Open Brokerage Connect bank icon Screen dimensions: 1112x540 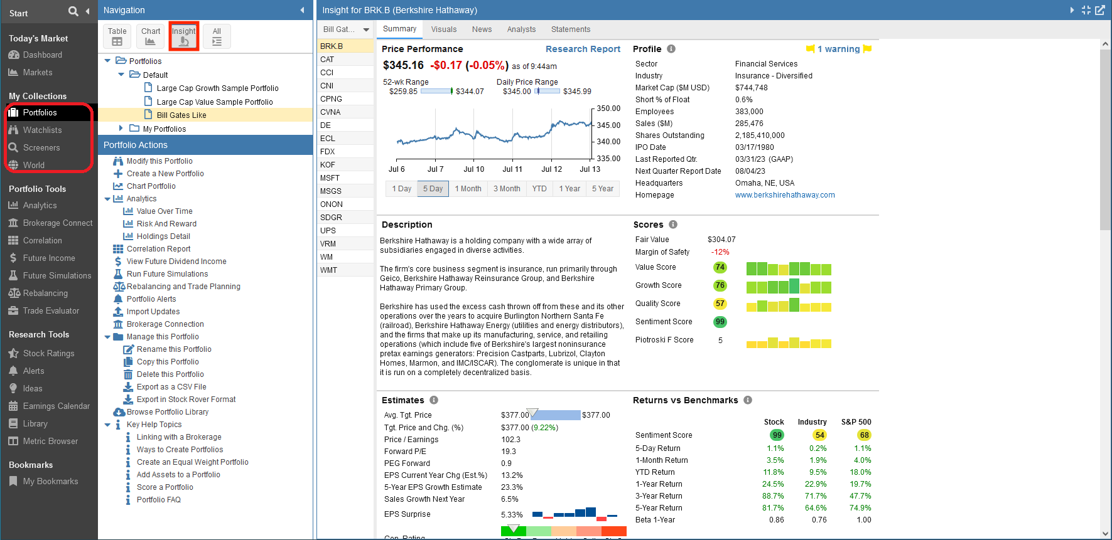[x=13, y=223]
